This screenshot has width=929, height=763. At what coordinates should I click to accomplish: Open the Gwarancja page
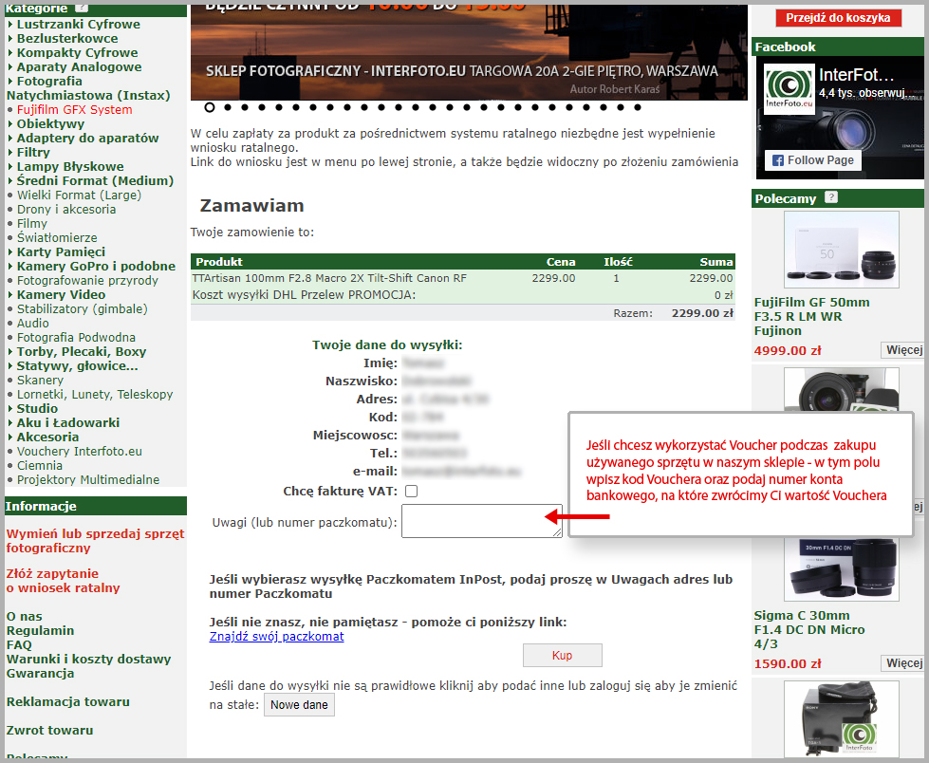[x=40, y=674]
